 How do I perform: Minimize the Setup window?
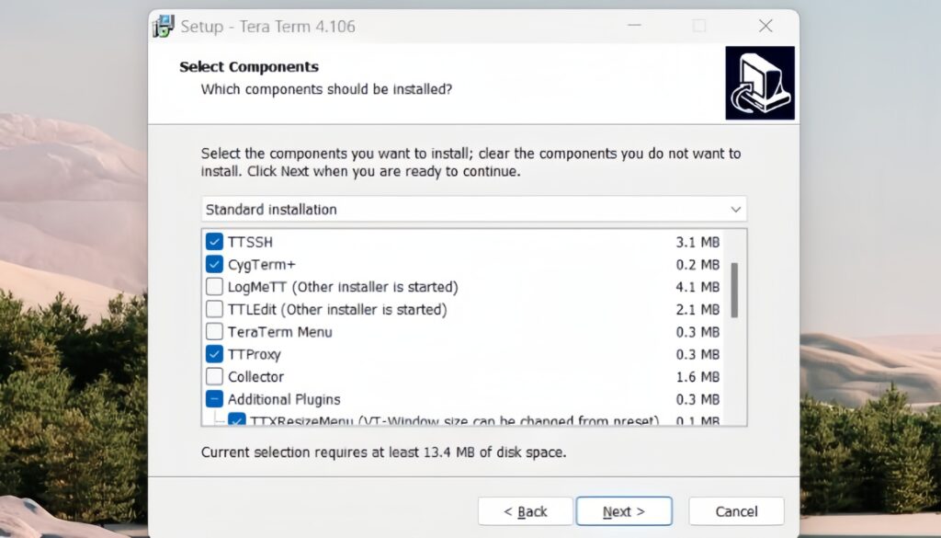(x=634, y=26)
